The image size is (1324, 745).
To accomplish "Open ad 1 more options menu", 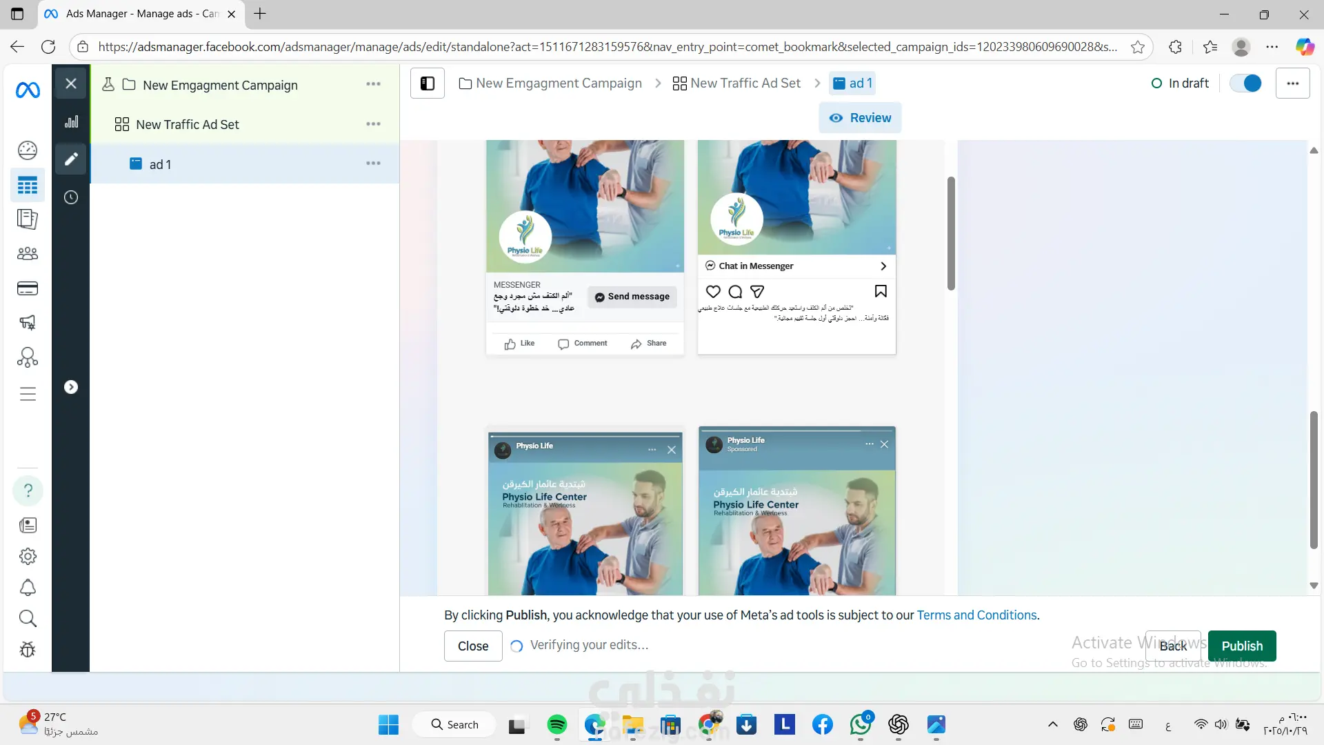I will coord(373,163).
